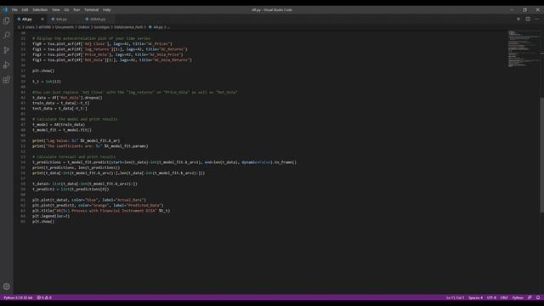
Task: Click the line number 54 in the gutter
Action: point(23,162)
